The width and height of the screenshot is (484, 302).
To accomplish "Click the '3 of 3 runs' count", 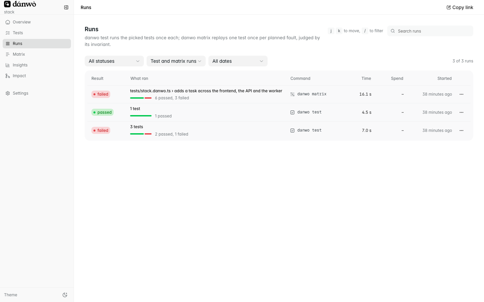I will (463, 61).
